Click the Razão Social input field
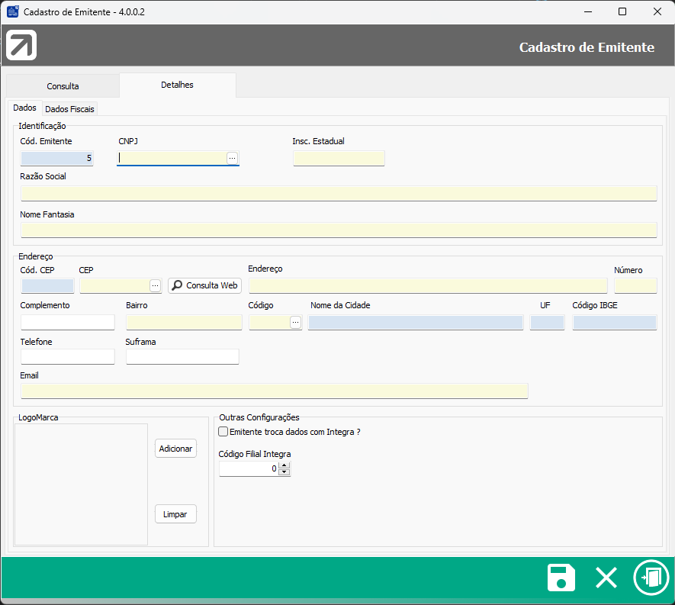 coord(338,193)
